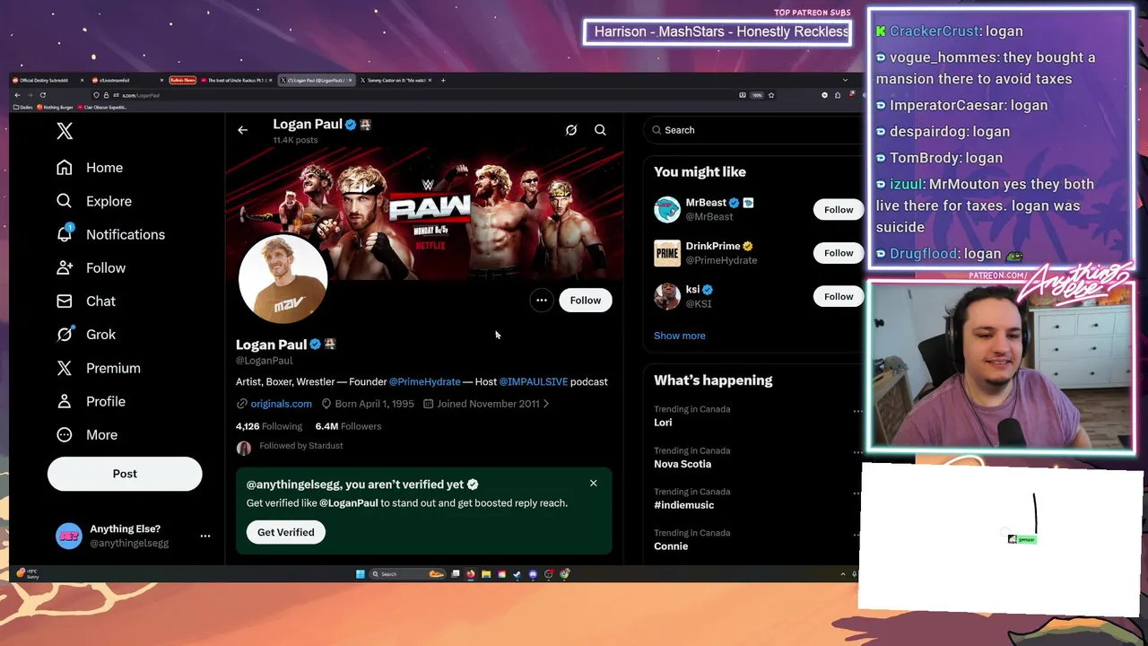Viewport: 1148px width, 646px height.
Task: Switch to best of Uncle Ruckus tab
Action: coord(237,80)
